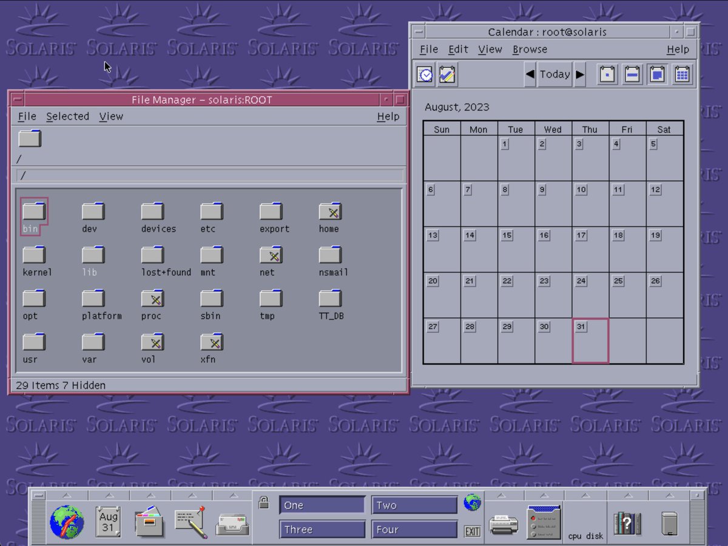The width and height of the screenshot is (728, 546).
Task: Open File Manager drawer icon on front panel
Action: pyautogui.click(x=149, y=522)
